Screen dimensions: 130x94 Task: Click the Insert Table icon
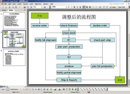coord(28,7)
